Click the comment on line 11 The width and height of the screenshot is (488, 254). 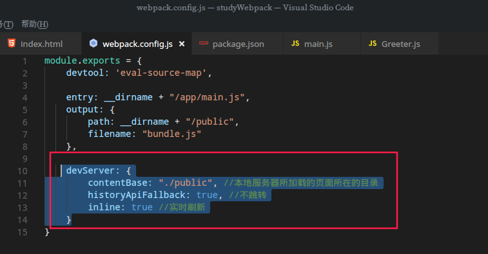(x=301, y=183)
